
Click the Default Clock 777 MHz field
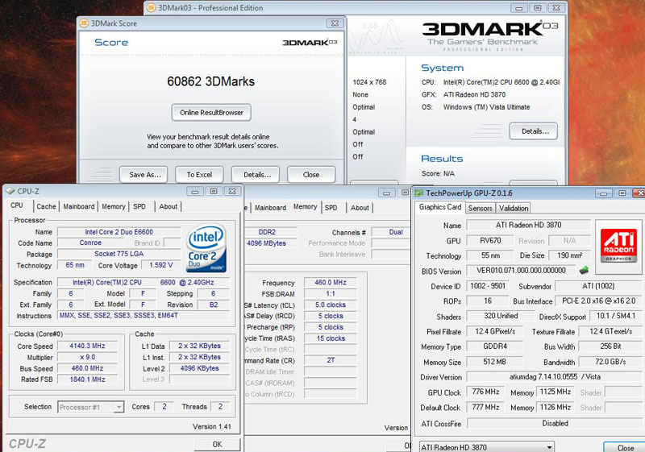(485, 407)
